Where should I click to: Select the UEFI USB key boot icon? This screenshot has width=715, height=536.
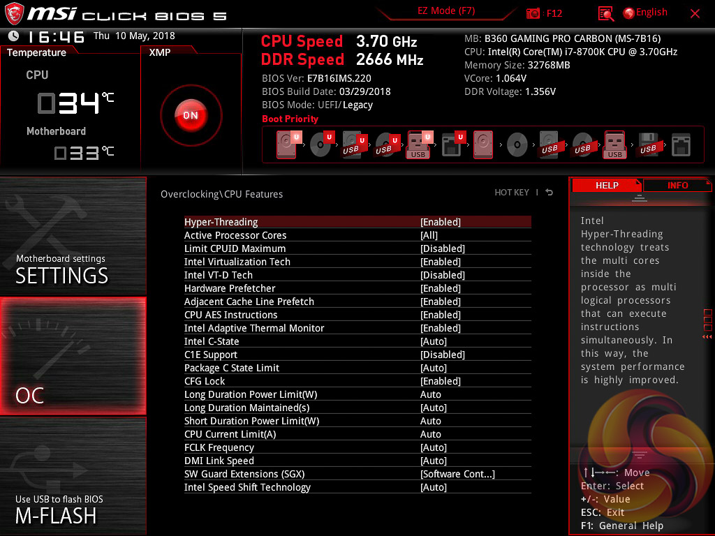(418, 144)
